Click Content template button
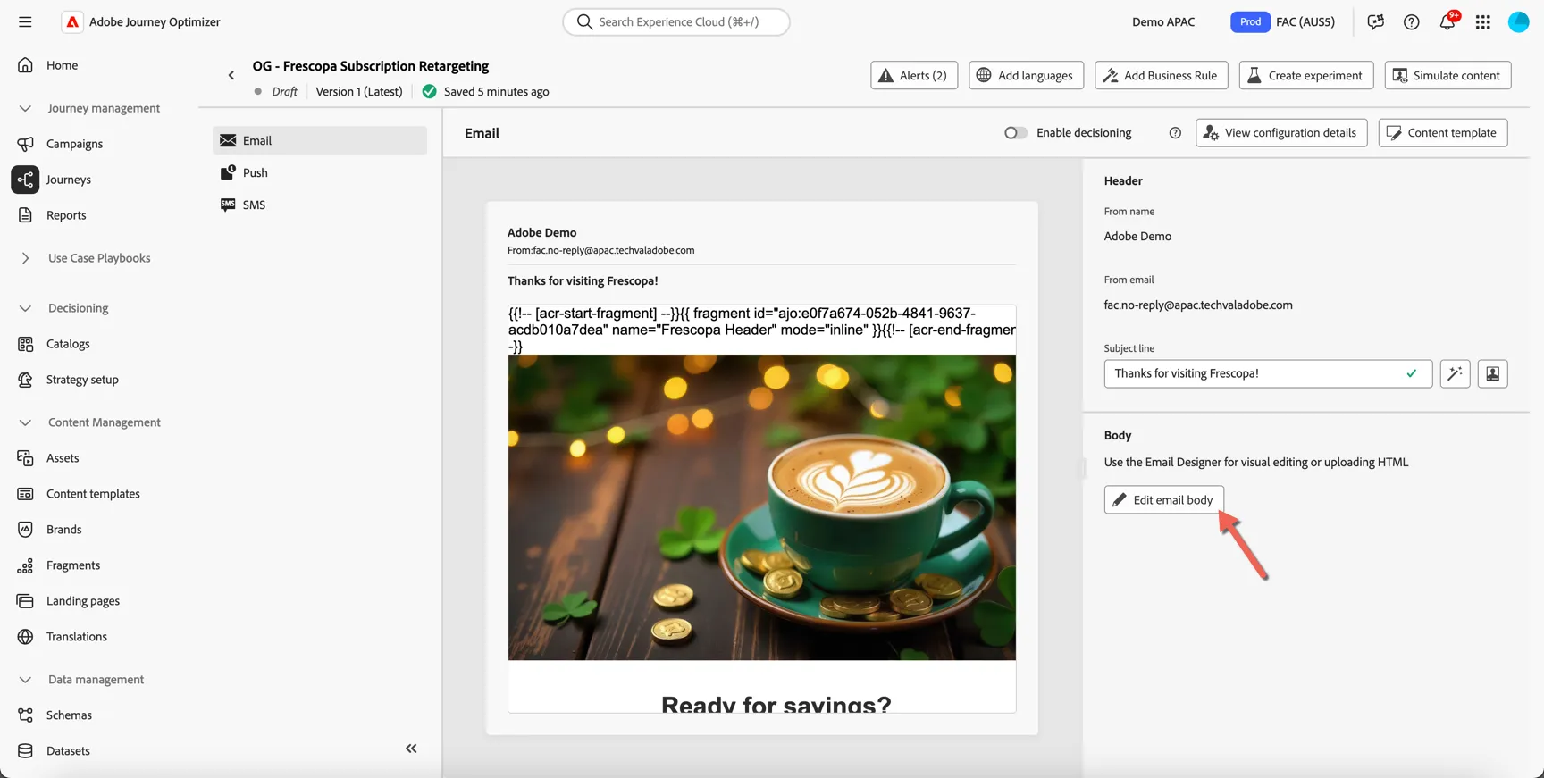The height and width of the screenshot is (778, 1544). [x=1443, y=133]
